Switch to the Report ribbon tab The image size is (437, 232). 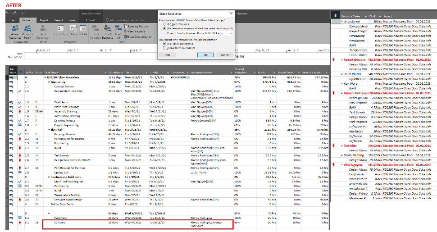pos(44,20)
